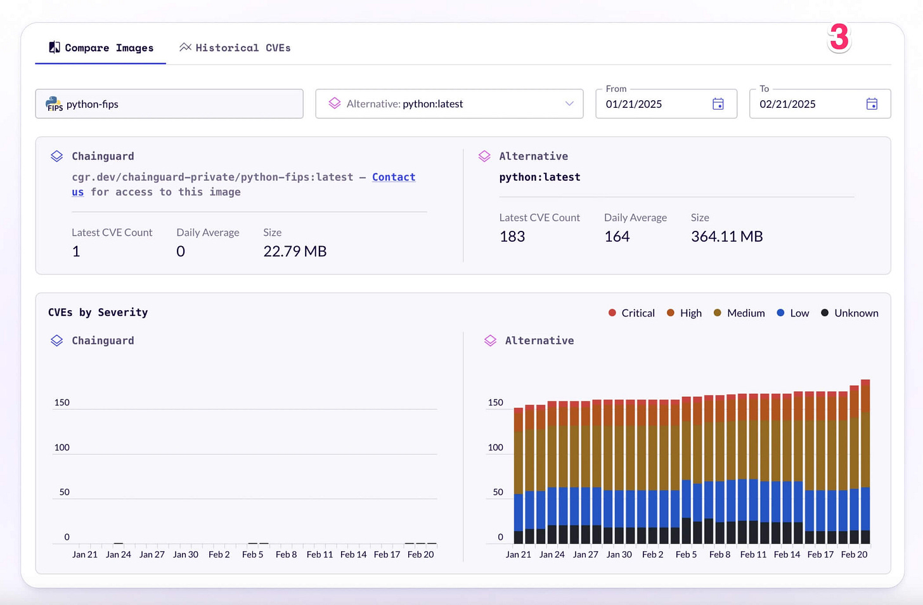Click the Chainguard Daily Average value 0
Image resolution: width=923 pixels, height=605 pixels.
181,252
